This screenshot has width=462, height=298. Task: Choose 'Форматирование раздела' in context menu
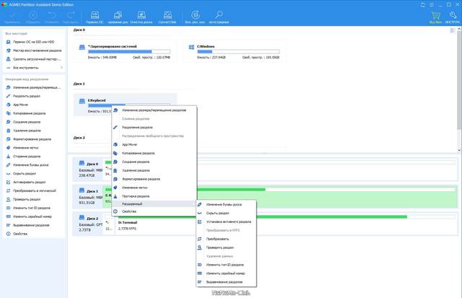(154, 179)
